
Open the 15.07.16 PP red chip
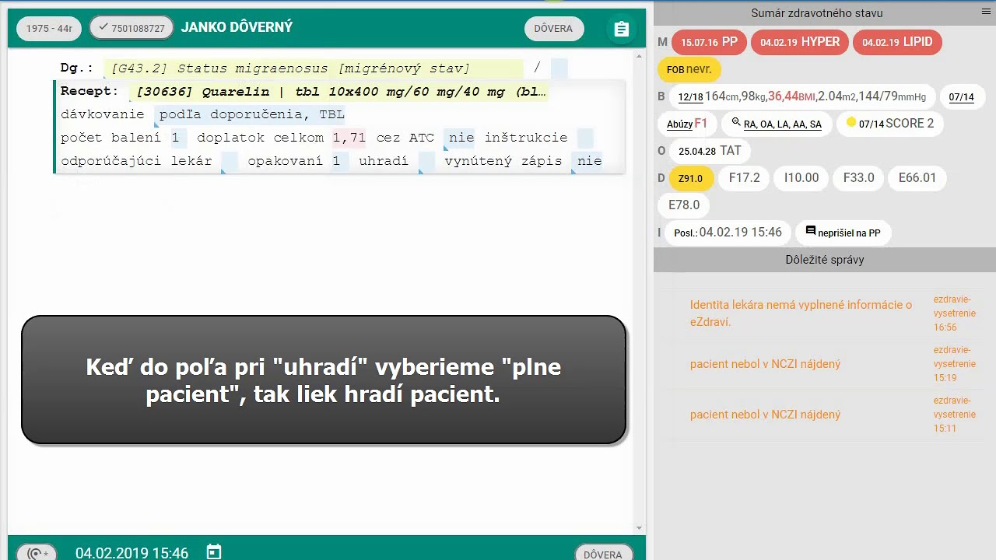coord(709,42)
